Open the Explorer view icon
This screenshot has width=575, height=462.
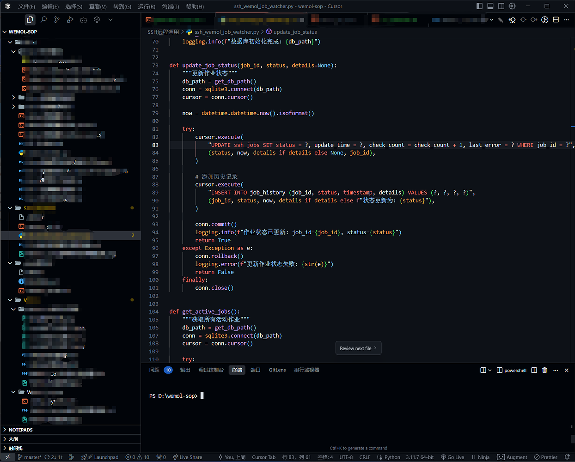coord(30,20)
